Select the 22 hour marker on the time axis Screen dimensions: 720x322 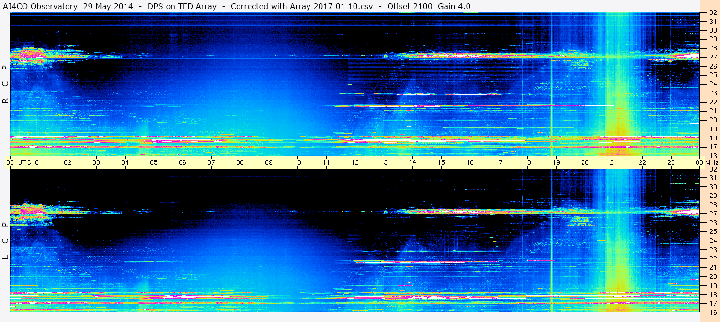point(642,162)
